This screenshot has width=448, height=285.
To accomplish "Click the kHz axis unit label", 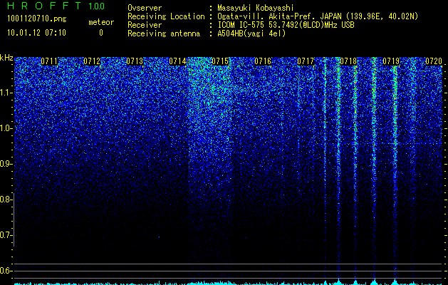I will tap(6, 58).
